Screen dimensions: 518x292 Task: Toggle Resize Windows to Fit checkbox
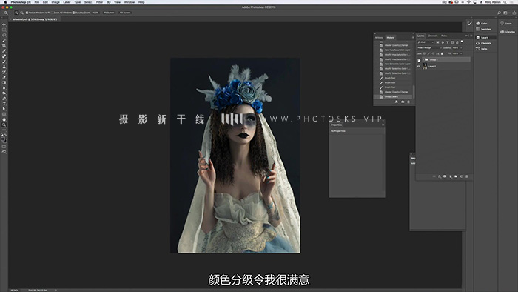click(x=27, y=13)
